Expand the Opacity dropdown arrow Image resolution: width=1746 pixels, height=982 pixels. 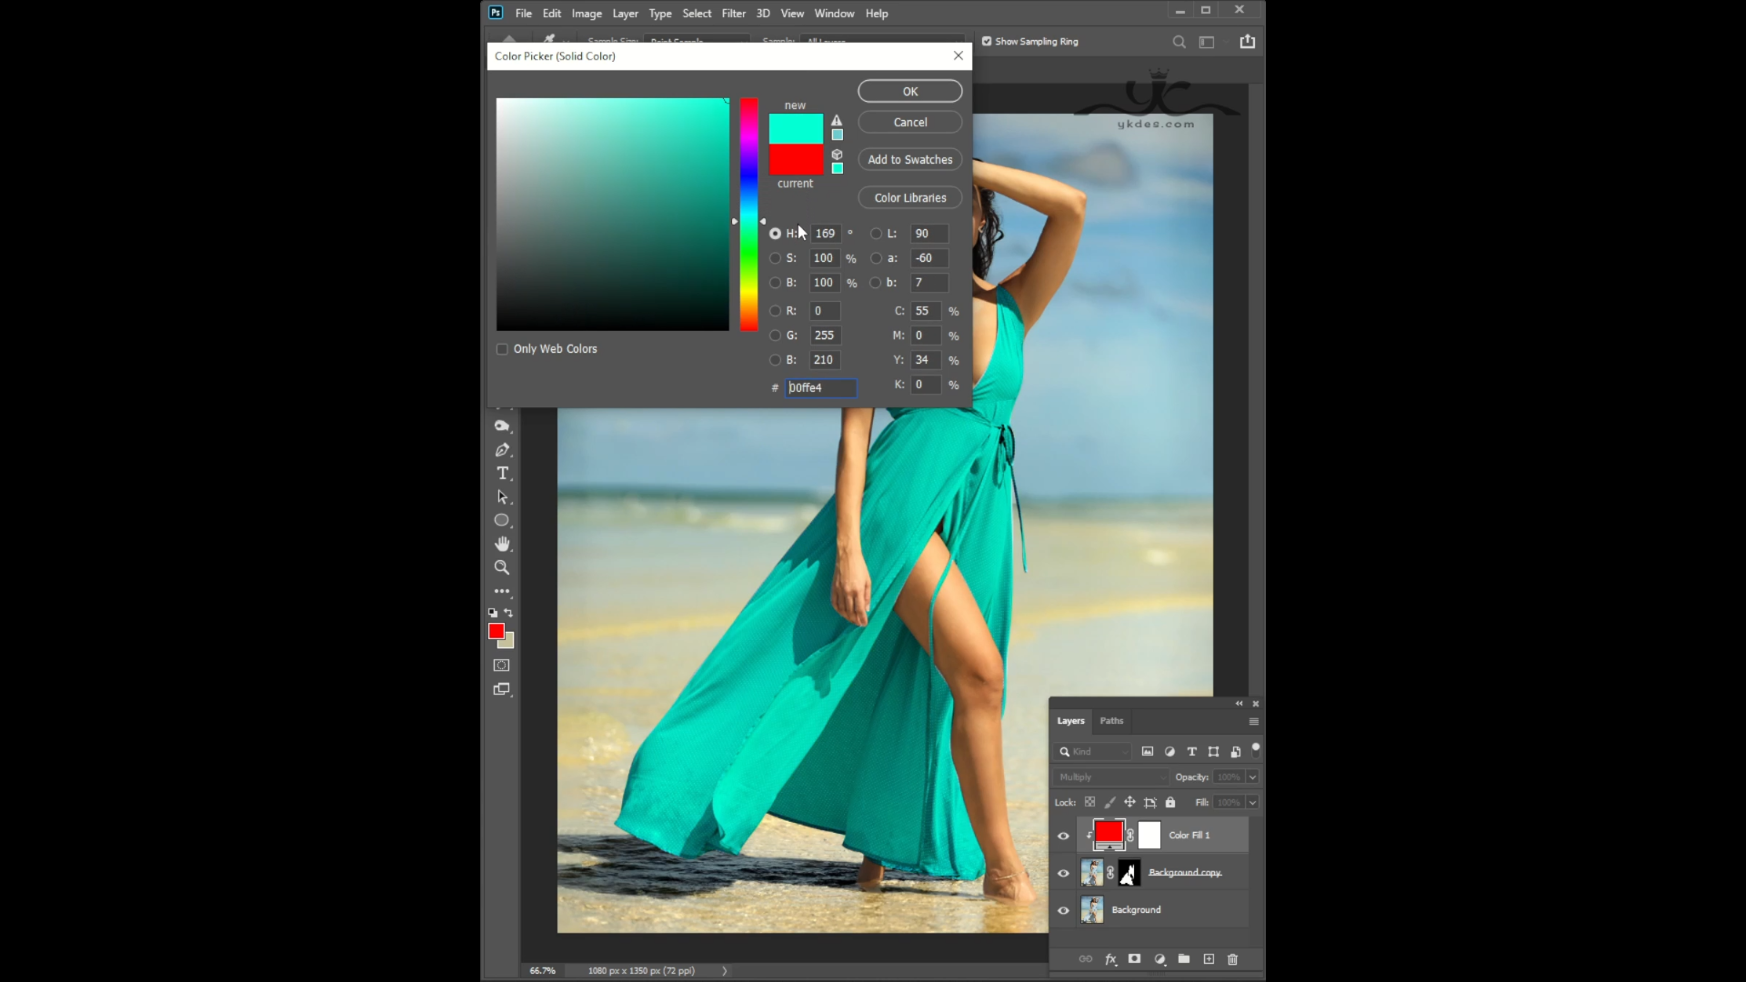[x=1252, y=777]
